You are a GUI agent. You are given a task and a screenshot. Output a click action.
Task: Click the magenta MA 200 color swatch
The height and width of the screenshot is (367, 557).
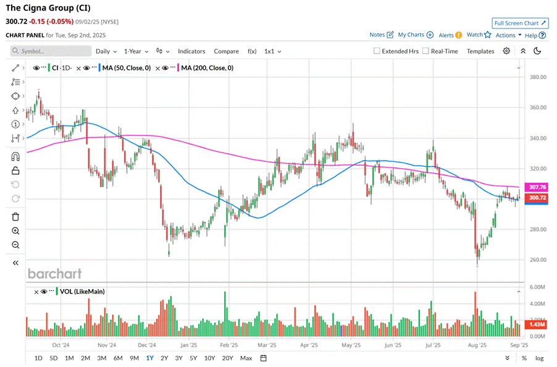(x=178, y=68)
